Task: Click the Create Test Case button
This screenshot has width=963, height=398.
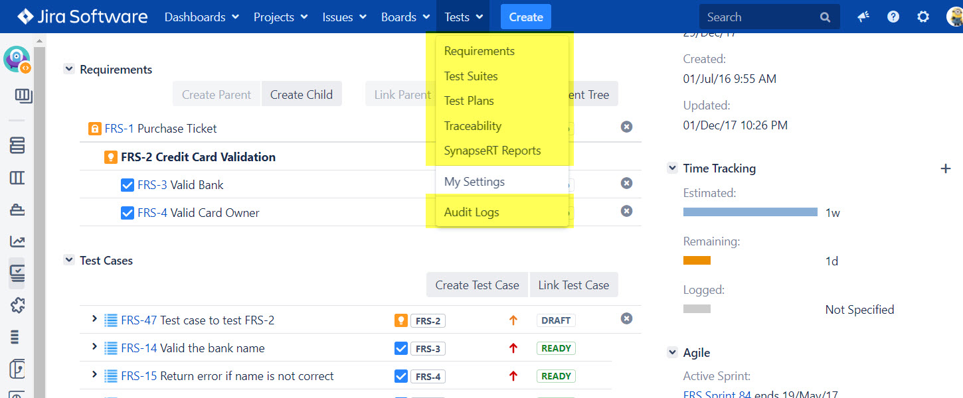Action: tap(477, 285)
